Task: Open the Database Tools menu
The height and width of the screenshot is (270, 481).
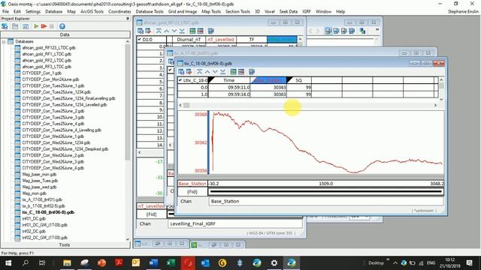Action: coord(150,11)
